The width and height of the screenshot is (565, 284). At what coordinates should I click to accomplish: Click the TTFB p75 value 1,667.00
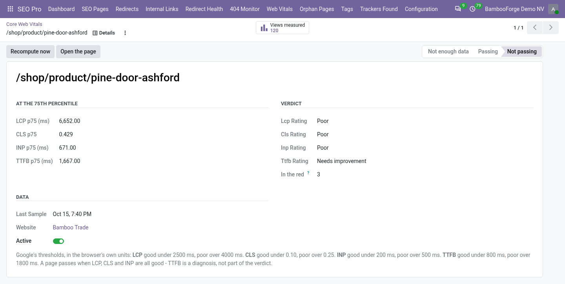pos(70,161)
